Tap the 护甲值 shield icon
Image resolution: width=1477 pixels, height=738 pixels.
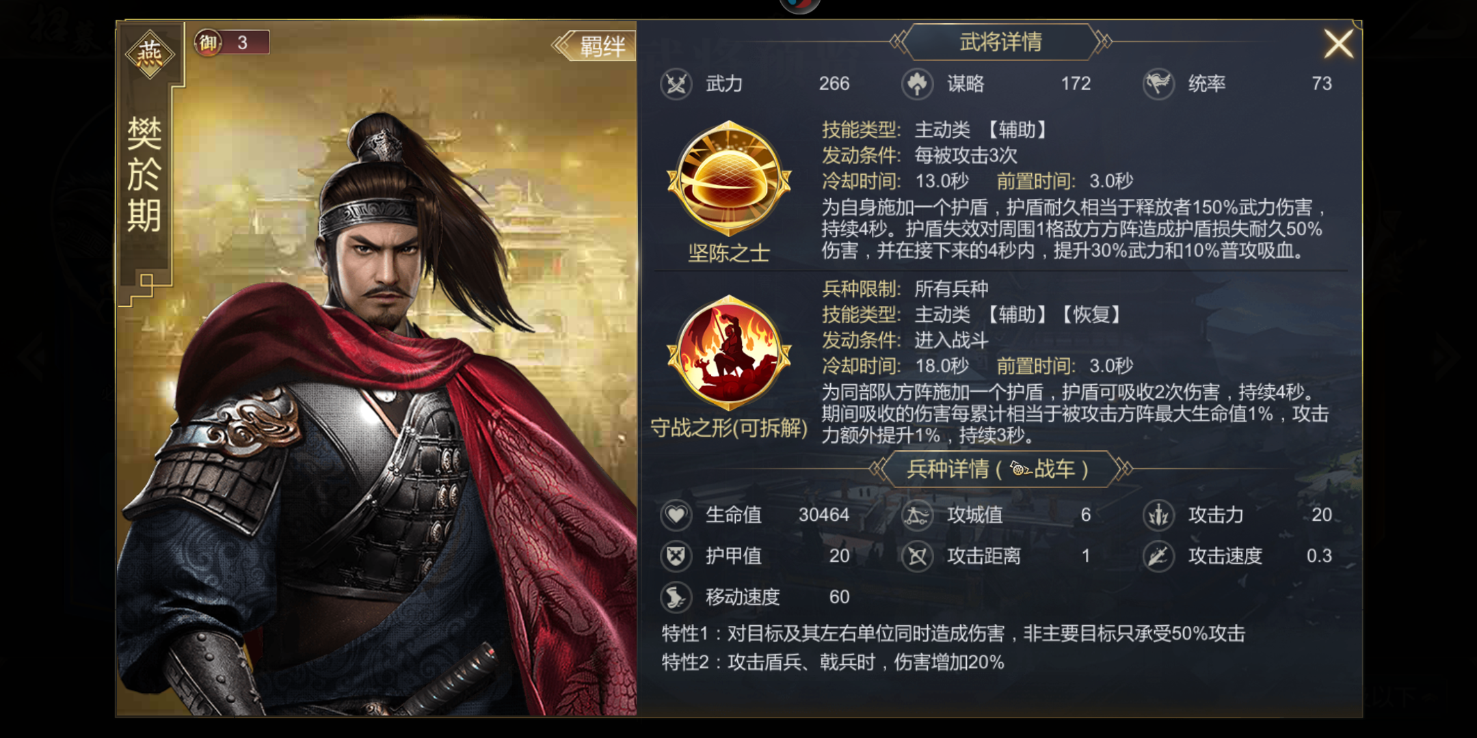(x=676, y=556)
